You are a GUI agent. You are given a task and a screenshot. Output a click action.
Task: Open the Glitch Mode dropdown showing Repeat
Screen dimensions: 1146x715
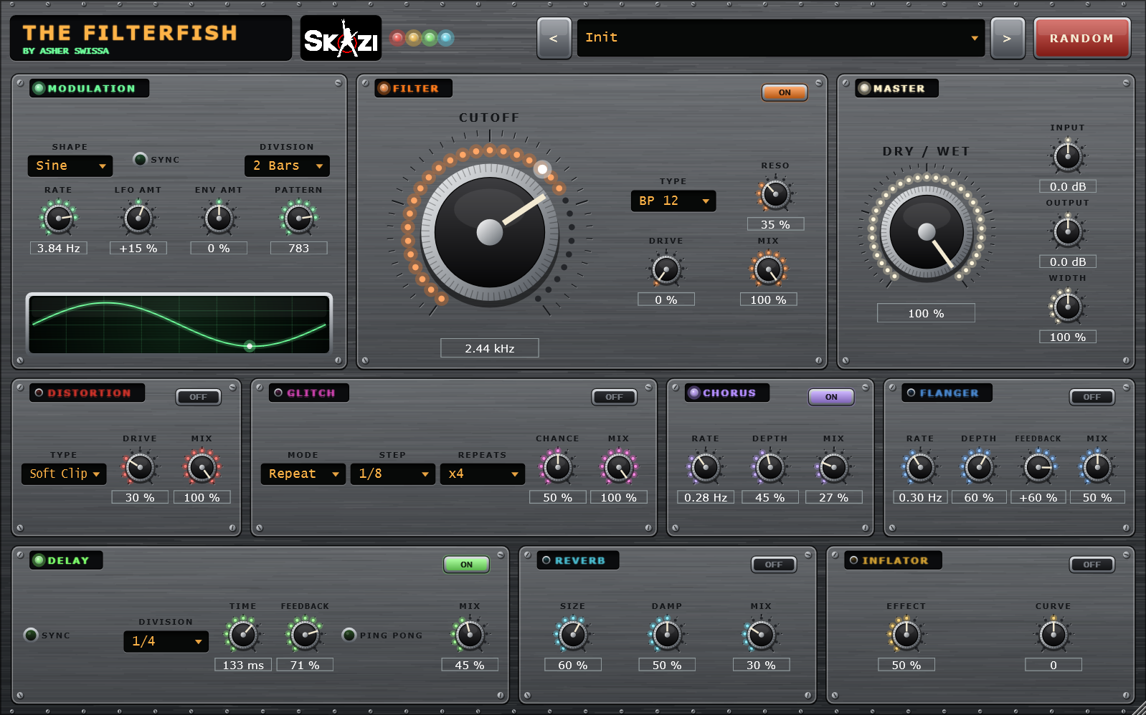[x=303, y=474]
